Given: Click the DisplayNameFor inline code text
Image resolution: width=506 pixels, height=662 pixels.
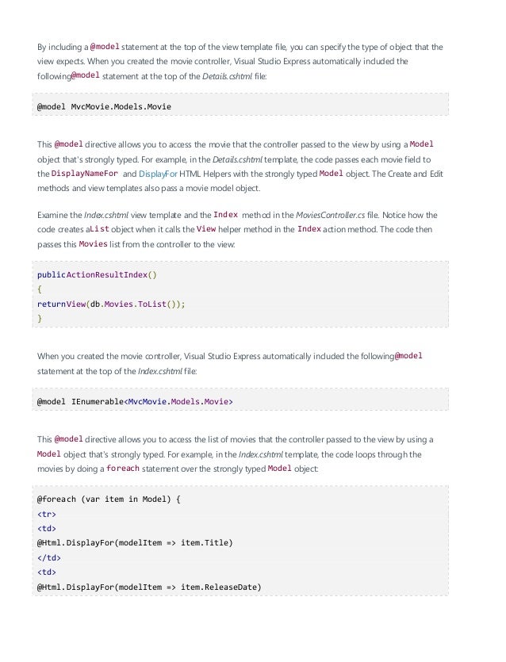Looking at the screenshot, I should coord(85,174).
